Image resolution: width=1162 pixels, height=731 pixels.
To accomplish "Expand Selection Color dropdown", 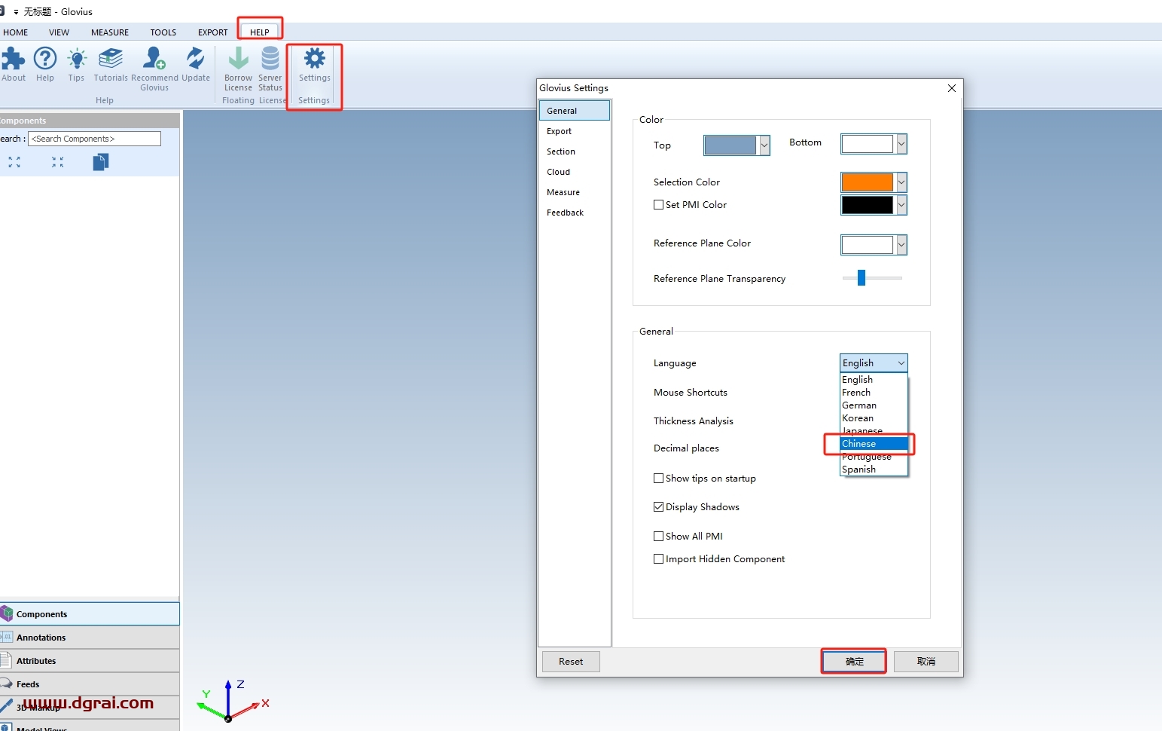I will coord(901,182).
